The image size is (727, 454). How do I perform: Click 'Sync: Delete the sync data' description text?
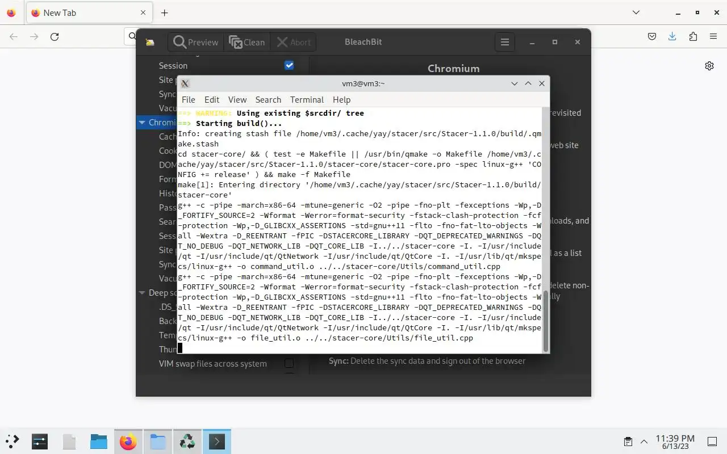click(x=427, y=360)
